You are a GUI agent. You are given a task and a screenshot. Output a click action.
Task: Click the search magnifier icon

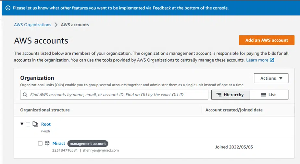25,95
